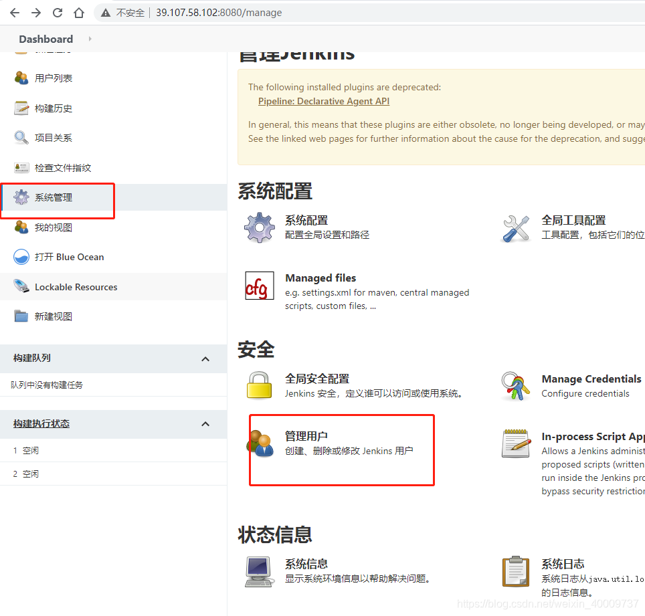Image resolution: width=645 pixels, height=616 pixels.
Task: Click the 创建、删除或修改 Jenkins 用户 description
Action: point(349,451)
